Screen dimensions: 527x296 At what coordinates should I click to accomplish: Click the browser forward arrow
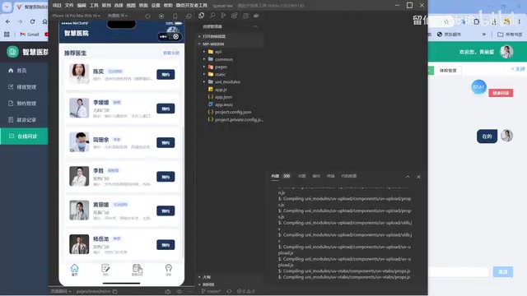point(20,21)
